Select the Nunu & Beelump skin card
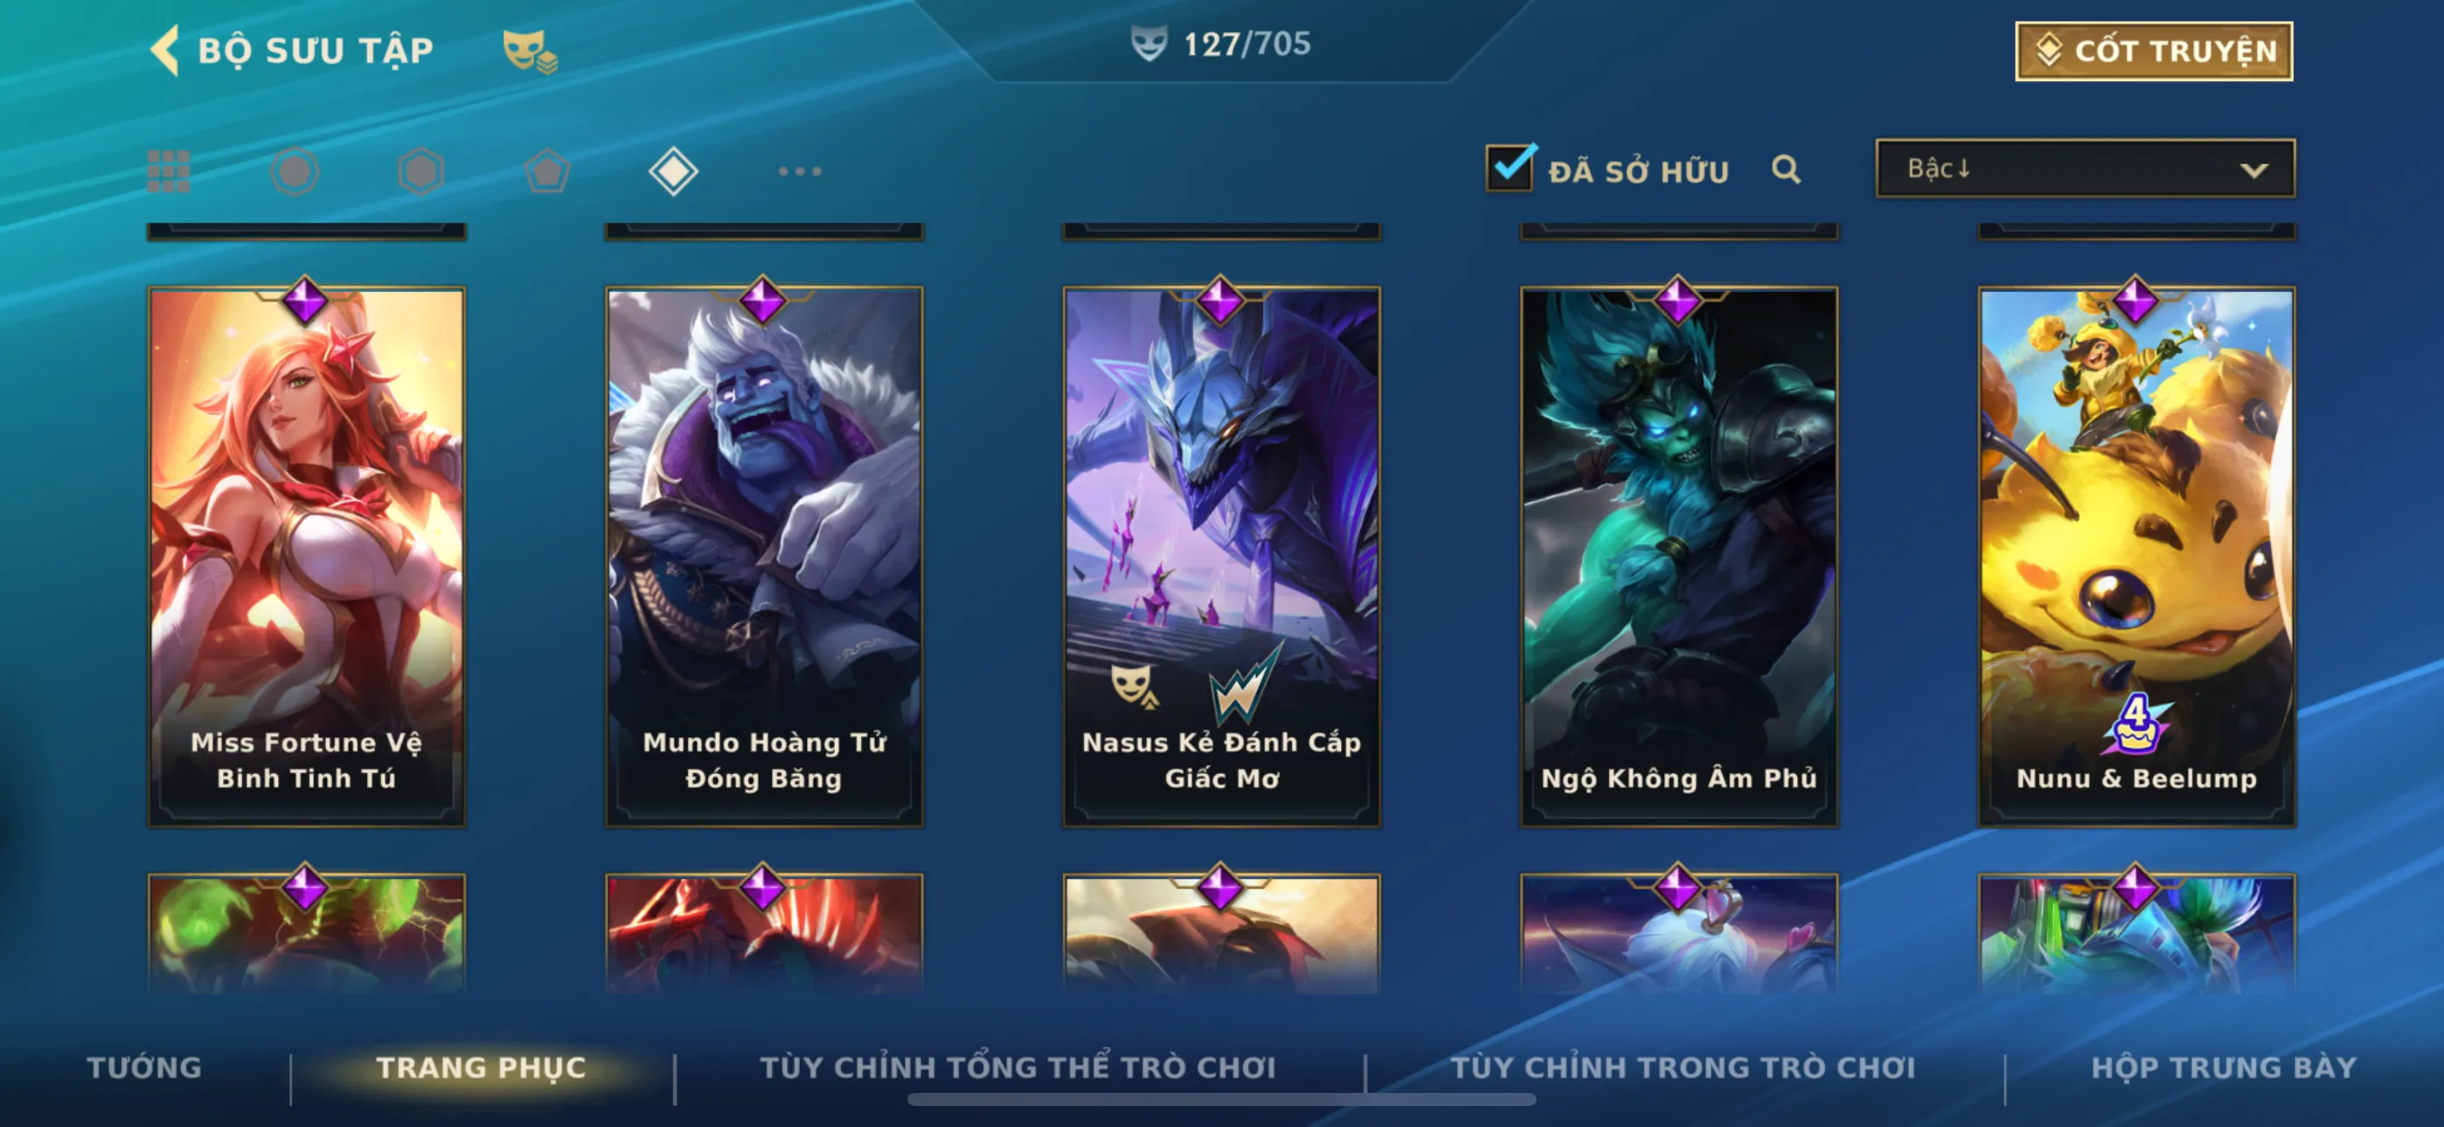This screenshot has width=2444, height=1127. [x=2136, y=557]
